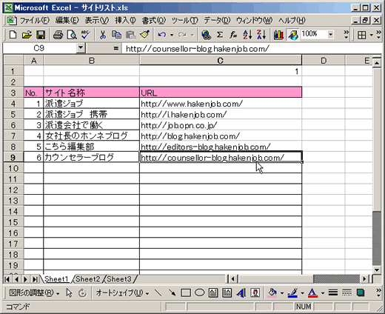Insert WordArt with tilted A icon
The width and height of the screenshot is (385, 314).
[241, 293]
